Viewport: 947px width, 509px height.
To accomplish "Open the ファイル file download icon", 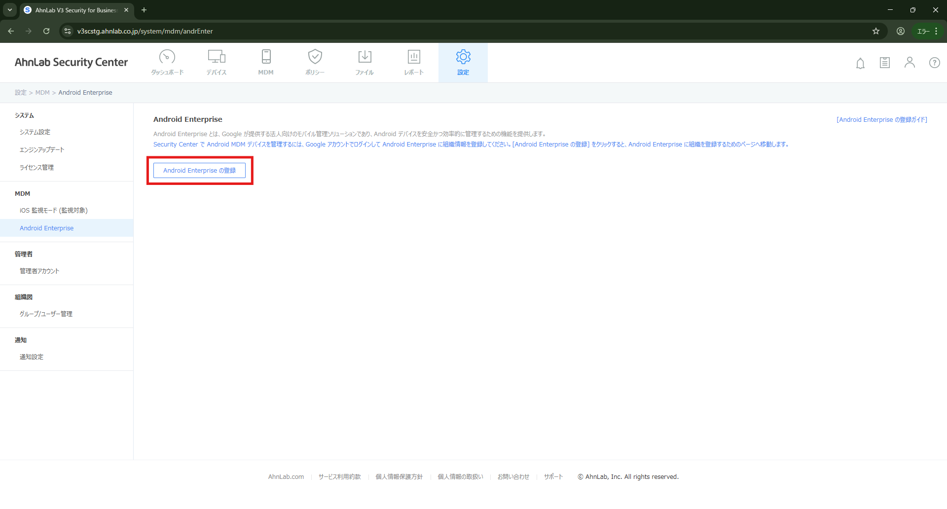I will (x=364, y=62).
